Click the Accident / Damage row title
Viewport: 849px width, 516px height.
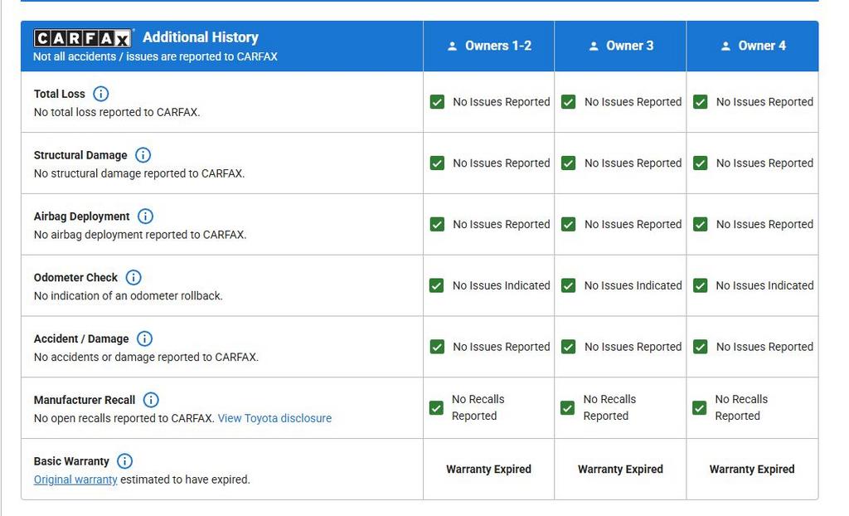click(81, 338)
